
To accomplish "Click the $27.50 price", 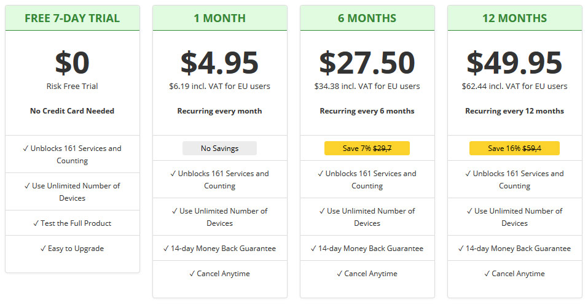I will [x=367, y=63].
